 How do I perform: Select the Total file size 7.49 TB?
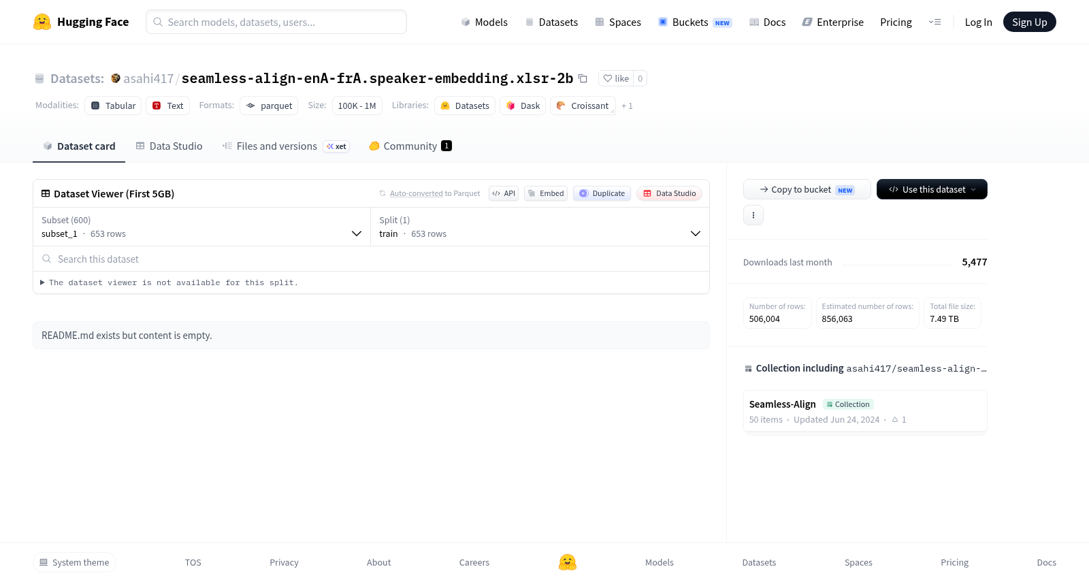tap(944, 319)
